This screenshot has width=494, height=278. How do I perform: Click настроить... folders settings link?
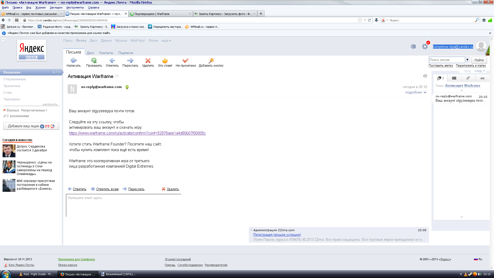click(51, 104)
